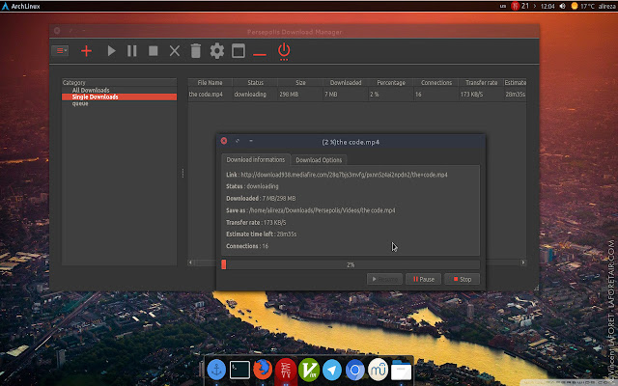
Task: Click the pause icon in main toolbar
Action: coord(131,51)
